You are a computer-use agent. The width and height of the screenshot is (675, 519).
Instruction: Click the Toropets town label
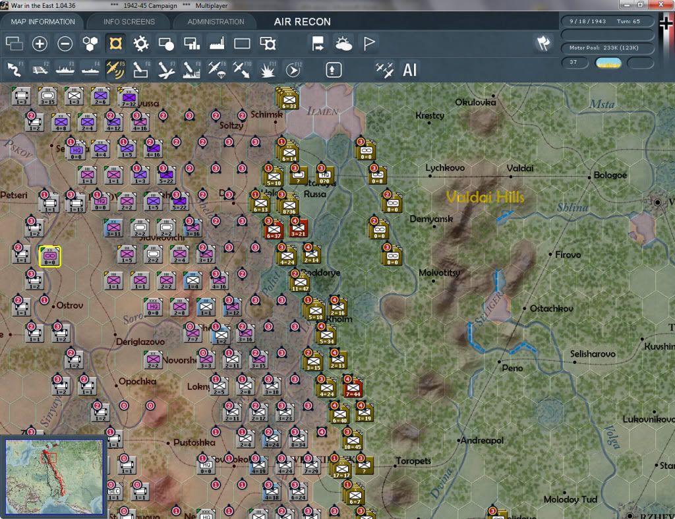click(x=413, y=461)
